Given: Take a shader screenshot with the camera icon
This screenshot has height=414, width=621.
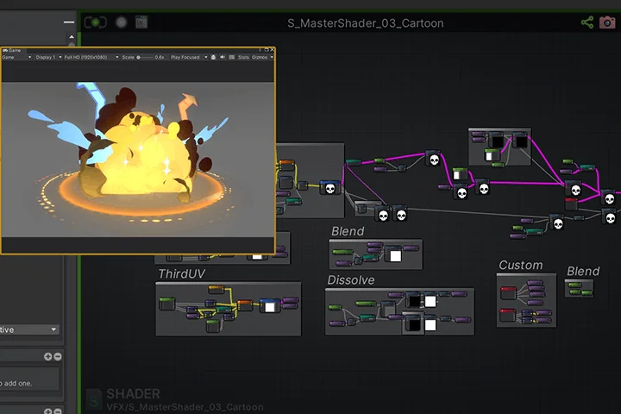Looking at the screenshot, I should pos(607,22).
